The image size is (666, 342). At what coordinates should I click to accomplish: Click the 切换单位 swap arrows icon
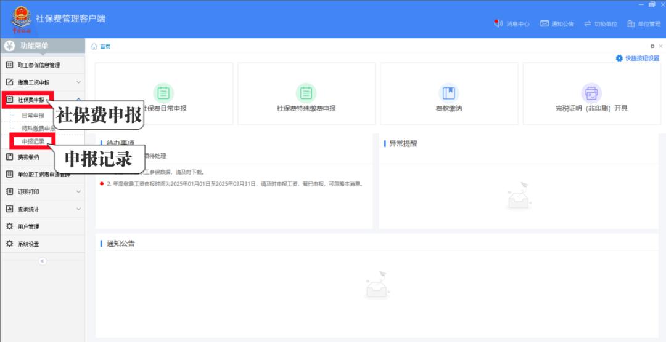click(x=588, y=23)
